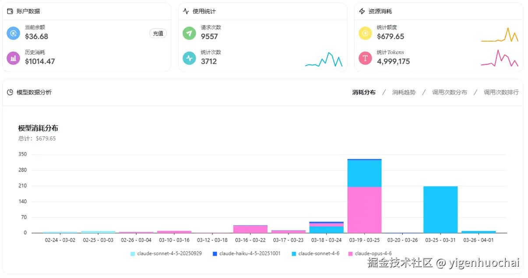
Task: Toggle the claude-haiku-4-5-20251001 legend entry
Action: click(x=247, y=253)
